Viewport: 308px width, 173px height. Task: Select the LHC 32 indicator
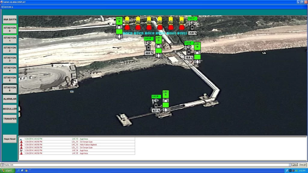click(x=159, y=47)
